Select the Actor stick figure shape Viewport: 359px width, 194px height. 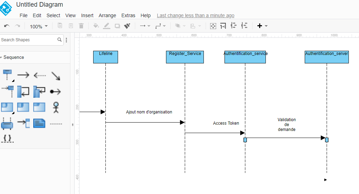pyautogui.click(x=55, y=107)
